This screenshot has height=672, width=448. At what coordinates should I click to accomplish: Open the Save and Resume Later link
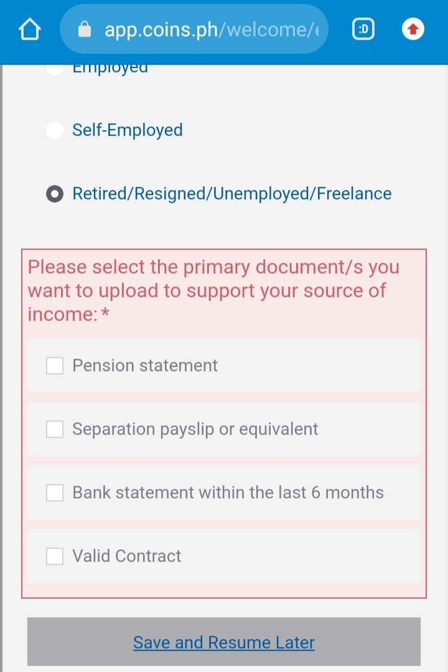pyautogui.click(x=224, y=642)
